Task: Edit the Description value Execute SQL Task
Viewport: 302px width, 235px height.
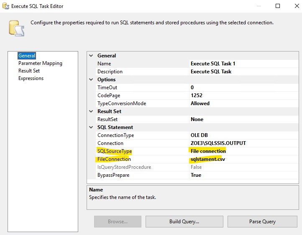Action: (x=244, y=72)
